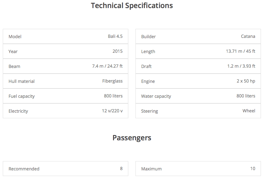The image size is (265, 185).
Task: Select the Water capacity label
Action: (156, 96)
